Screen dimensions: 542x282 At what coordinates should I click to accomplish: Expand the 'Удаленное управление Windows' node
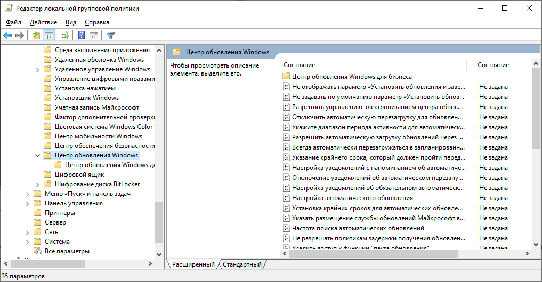pos(37,69)
